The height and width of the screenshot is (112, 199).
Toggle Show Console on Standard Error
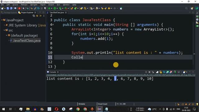coord(171,72)
